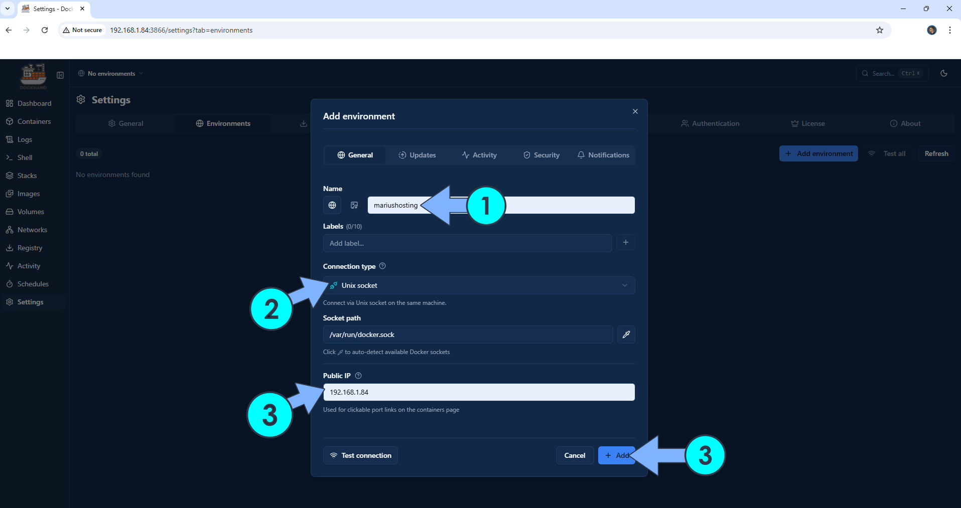This screenshot has width=961, height=508.
Task: Click the auto-detect Docker socket icon
Action: tap(626, 334)
